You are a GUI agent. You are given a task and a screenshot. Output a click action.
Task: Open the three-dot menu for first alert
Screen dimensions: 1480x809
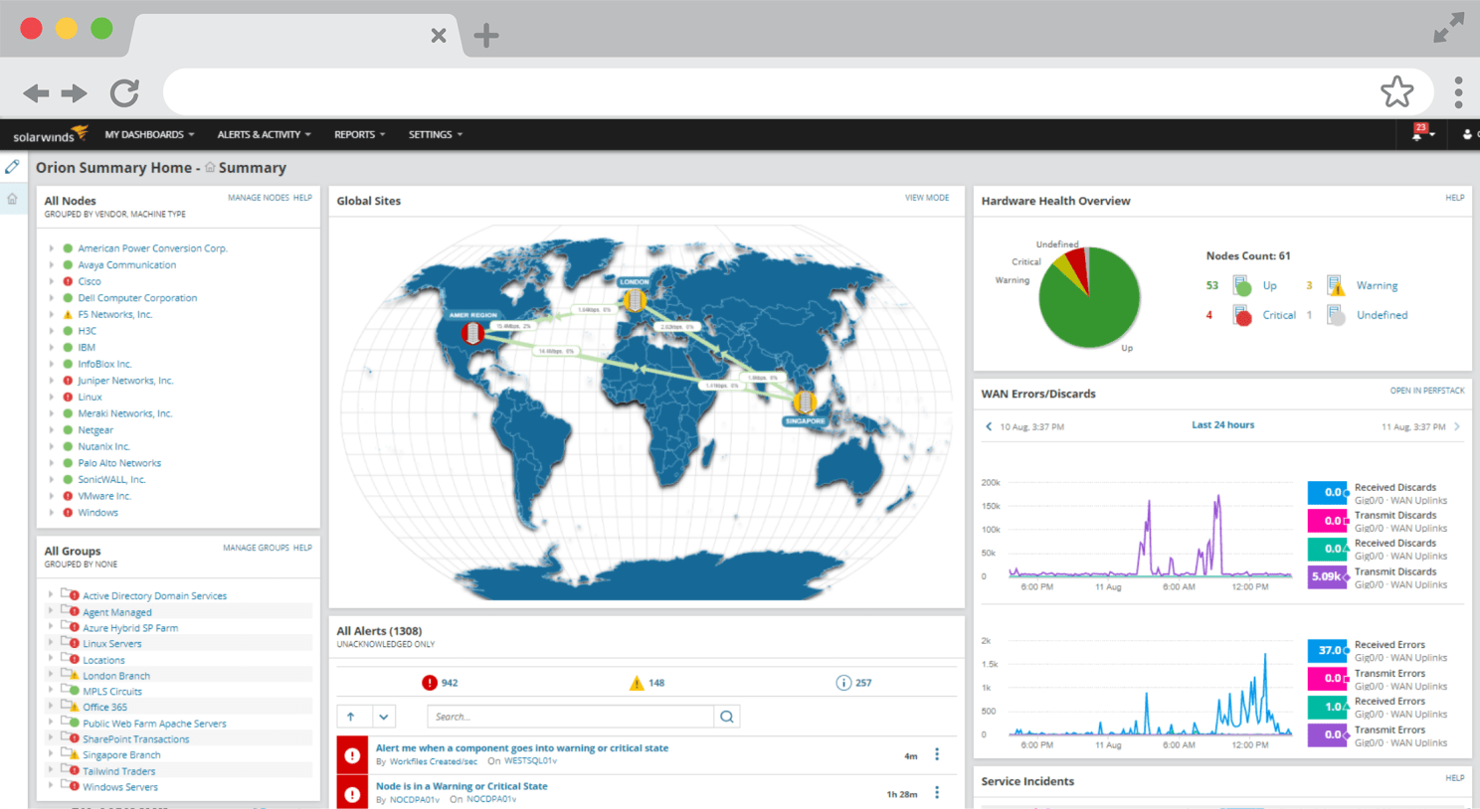point(937,755)
